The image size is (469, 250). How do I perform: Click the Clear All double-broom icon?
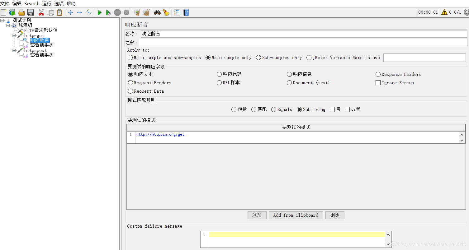coord(146,12)
